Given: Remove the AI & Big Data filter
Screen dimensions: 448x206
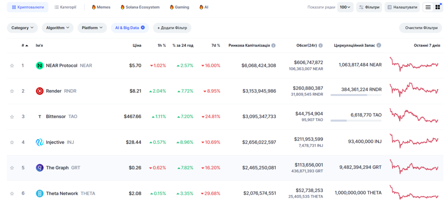Looking at the screenshot, I should pyautogui.click(x=143, y=28).
